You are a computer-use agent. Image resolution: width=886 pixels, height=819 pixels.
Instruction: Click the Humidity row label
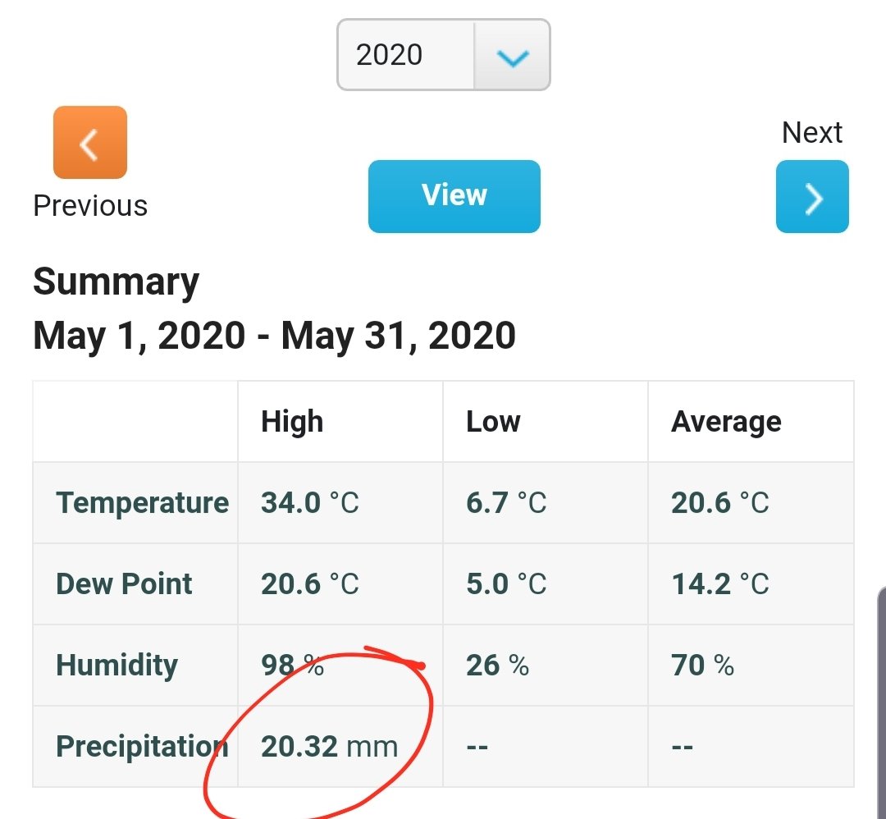[117, 666]
